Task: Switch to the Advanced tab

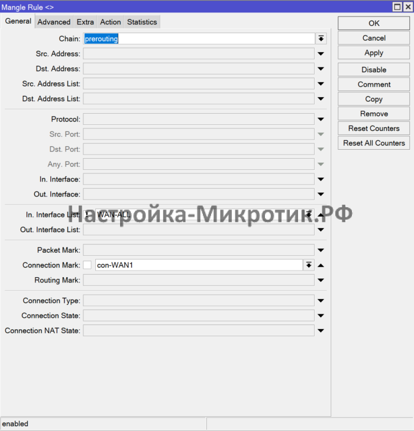Action: click(54, 22)
